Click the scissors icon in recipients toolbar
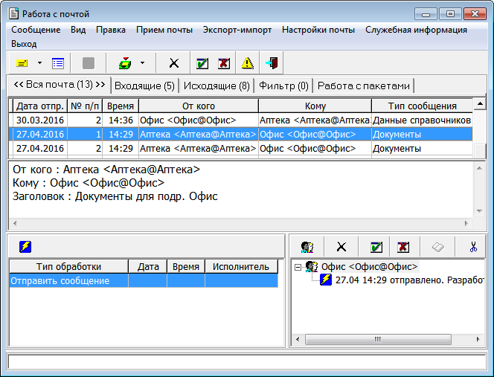 [x=473, y=247]
